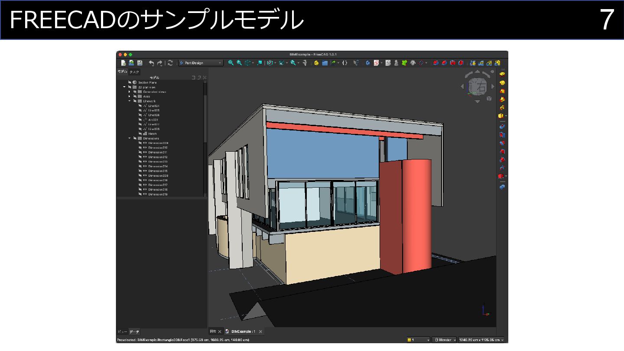Toggle visibility of 2D plan view

[129, 87]
